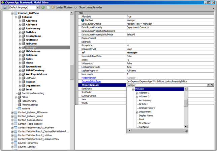Click the Address2 column node icon
The width and height of the screenshot is (217, 151).
(x=23, y=25)
